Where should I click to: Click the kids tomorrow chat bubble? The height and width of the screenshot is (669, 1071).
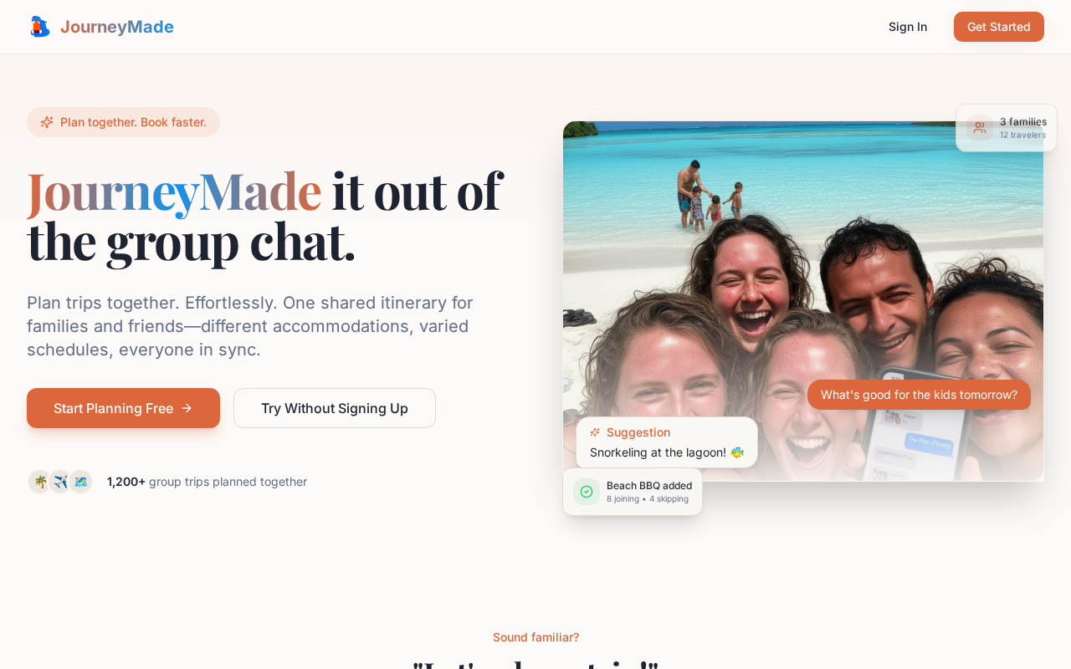[919, 395]
